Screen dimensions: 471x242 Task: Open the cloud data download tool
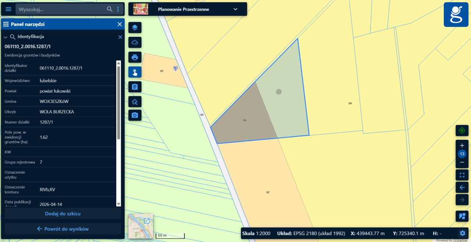[135, 43]
